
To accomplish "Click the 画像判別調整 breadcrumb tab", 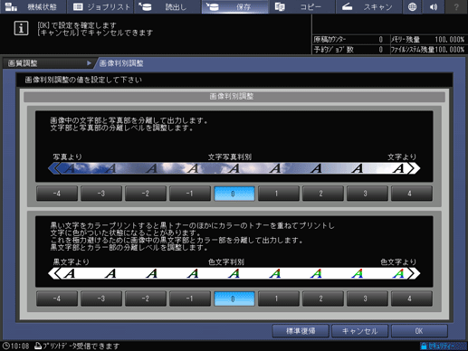I will 121,63.
